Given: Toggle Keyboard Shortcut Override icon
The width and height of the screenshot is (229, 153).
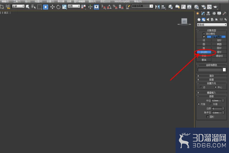Looking at the screenshot, I should pos(97,7).
